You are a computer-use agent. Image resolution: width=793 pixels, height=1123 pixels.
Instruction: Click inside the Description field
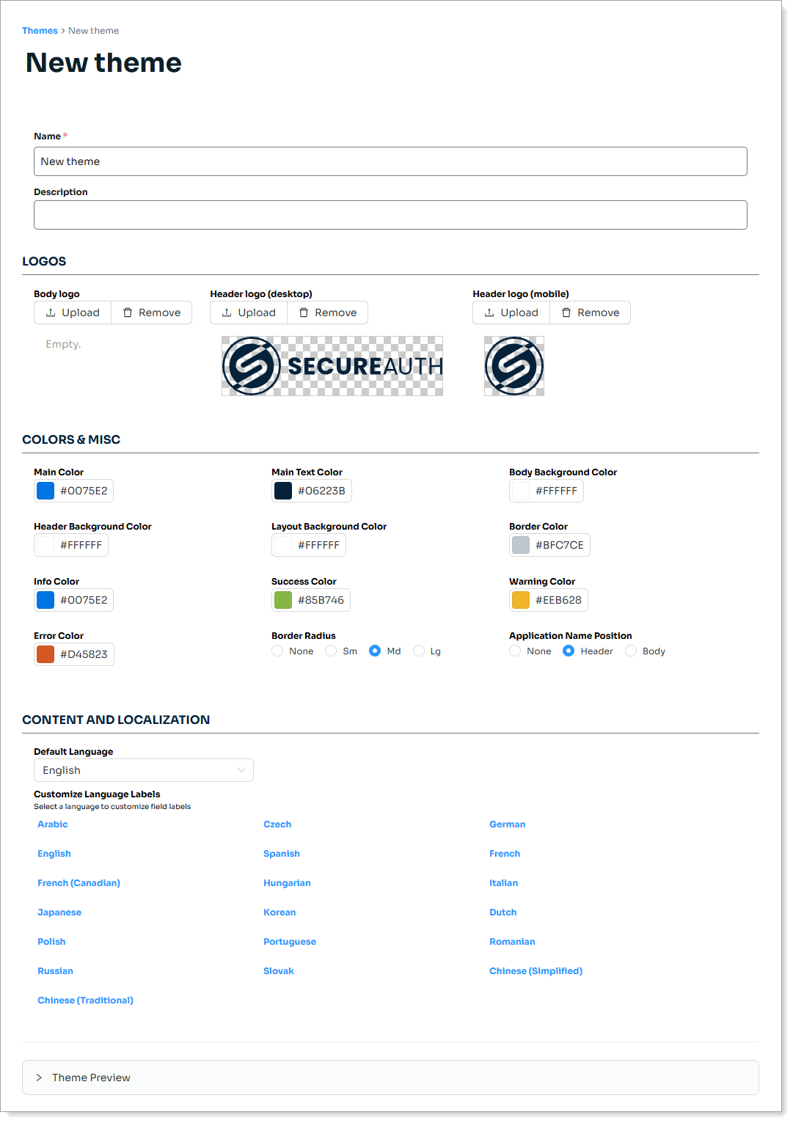(x=390, y=214)
